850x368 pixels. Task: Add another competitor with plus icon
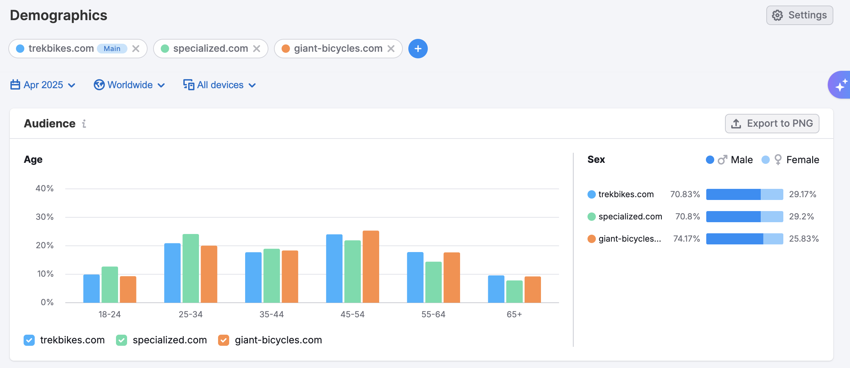[418, 49]
